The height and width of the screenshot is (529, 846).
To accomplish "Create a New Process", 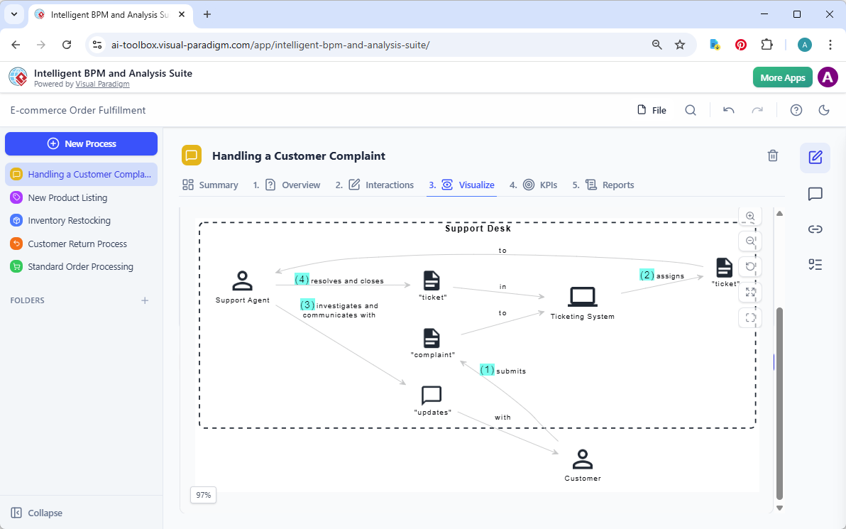I will [81, 143].
